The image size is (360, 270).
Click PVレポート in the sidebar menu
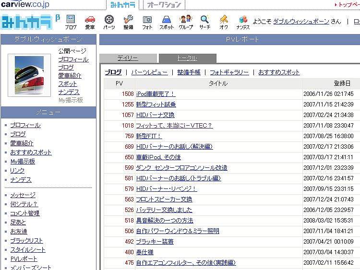coord(24,259)
